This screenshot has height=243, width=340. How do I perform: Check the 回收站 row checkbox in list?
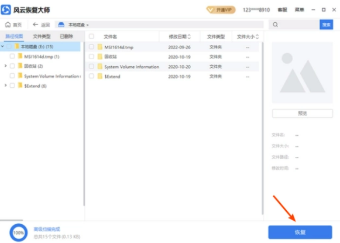click(91, 56)
